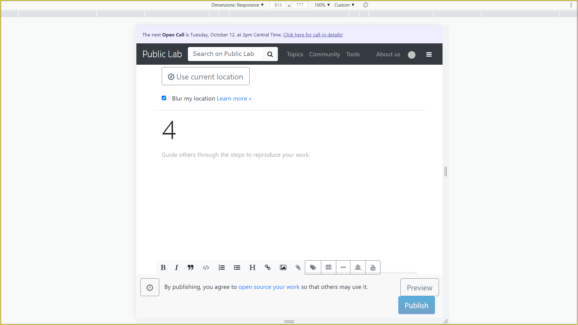Viewport: 578px width, 325px height.
Task: Open the Custom throttling dropdown
Action: (x=344, y=5)
